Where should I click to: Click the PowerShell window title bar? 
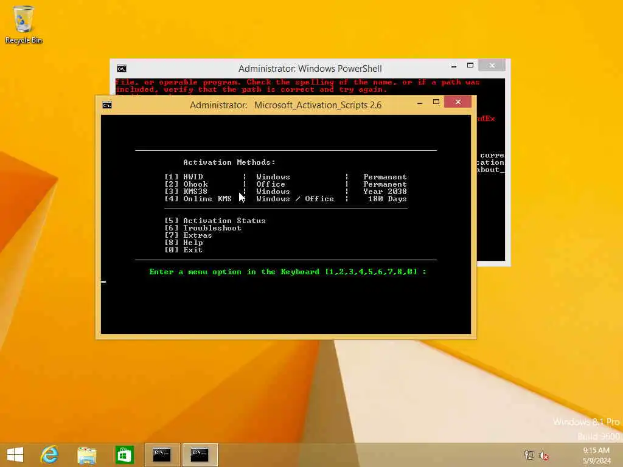point(310,68)
